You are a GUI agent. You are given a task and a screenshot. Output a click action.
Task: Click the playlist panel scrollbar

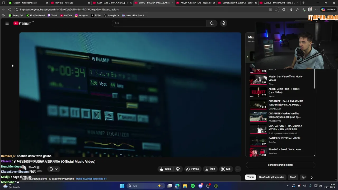pyautogui.click(x=314, y=79)
